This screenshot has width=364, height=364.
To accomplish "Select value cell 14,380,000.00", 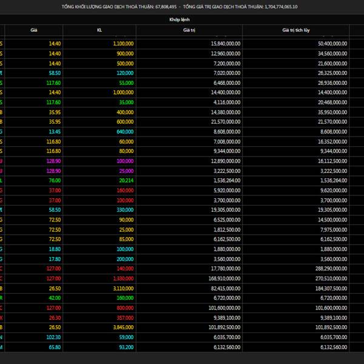I will click(226, 112).
